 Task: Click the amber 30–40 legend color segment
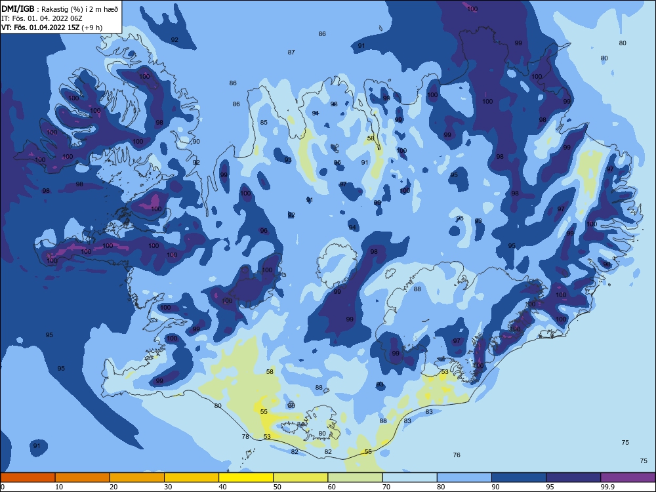click(x=192, y=478)
